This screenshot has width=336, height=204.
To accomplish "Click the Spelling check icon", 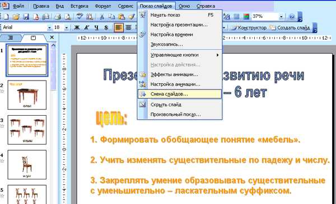I will [x=80, y=16].
